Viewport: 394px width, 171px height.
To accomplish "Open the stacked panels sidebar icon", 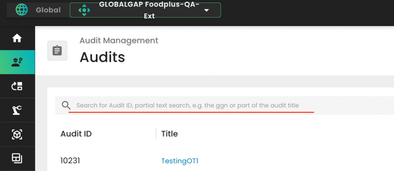I will [17, 158].
